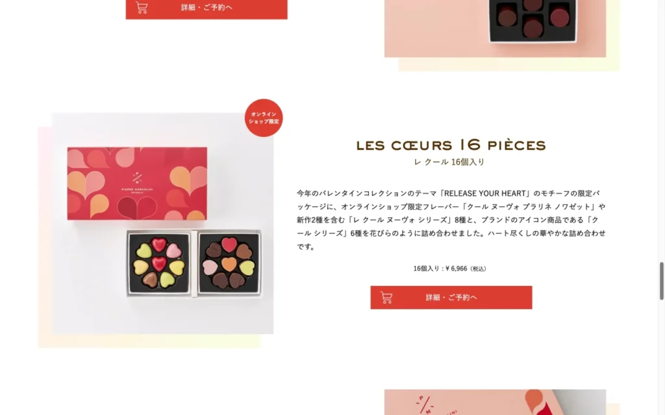Click the orange heart chocolate in the brown tray
Screen dimensions: 665x415
click(229, 265)
